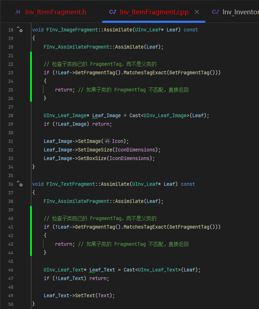The image size is (259, 309).
Task: Click line number 23 in the gutter
Action: pyautogui.click(x=11, y=73)
